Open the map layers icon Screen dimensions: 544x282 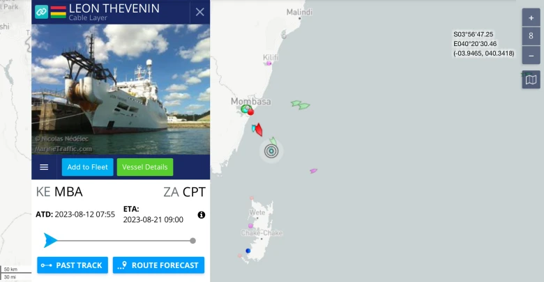coord(531,80)
